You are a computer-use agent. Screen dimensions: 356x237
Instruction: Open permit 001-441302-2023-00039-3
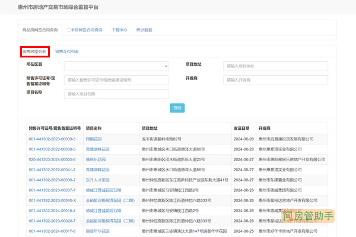52,139
